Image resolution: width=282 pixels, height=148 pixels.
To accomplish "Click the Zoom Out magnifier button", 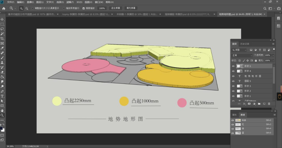I will [x=27, y=8].
